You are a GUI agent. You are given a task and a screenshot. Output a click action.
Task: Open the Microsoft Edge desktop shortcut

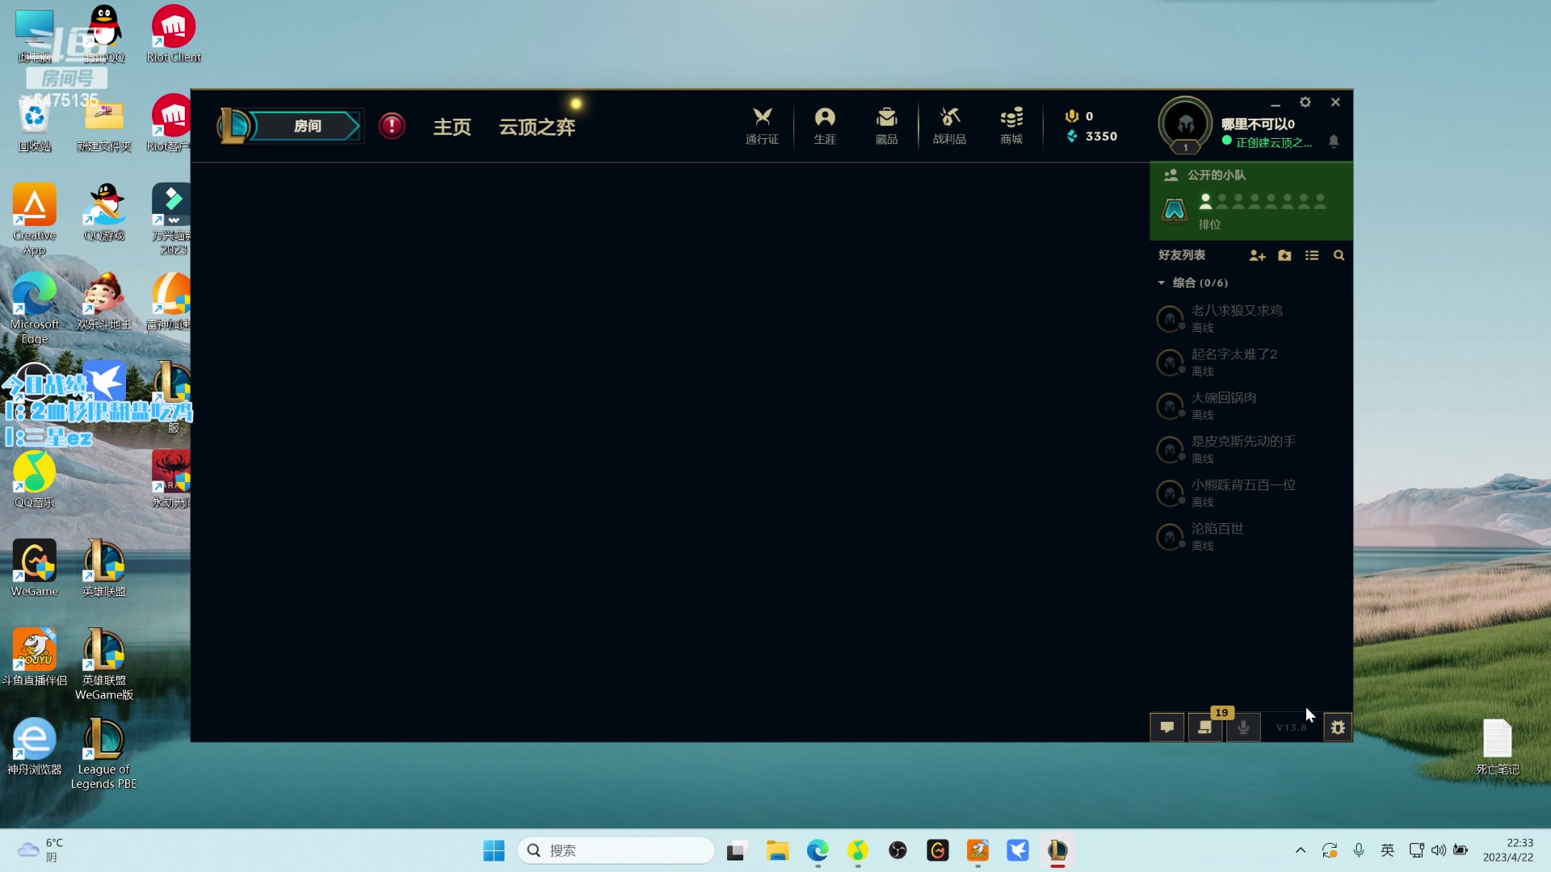(35, 308)
